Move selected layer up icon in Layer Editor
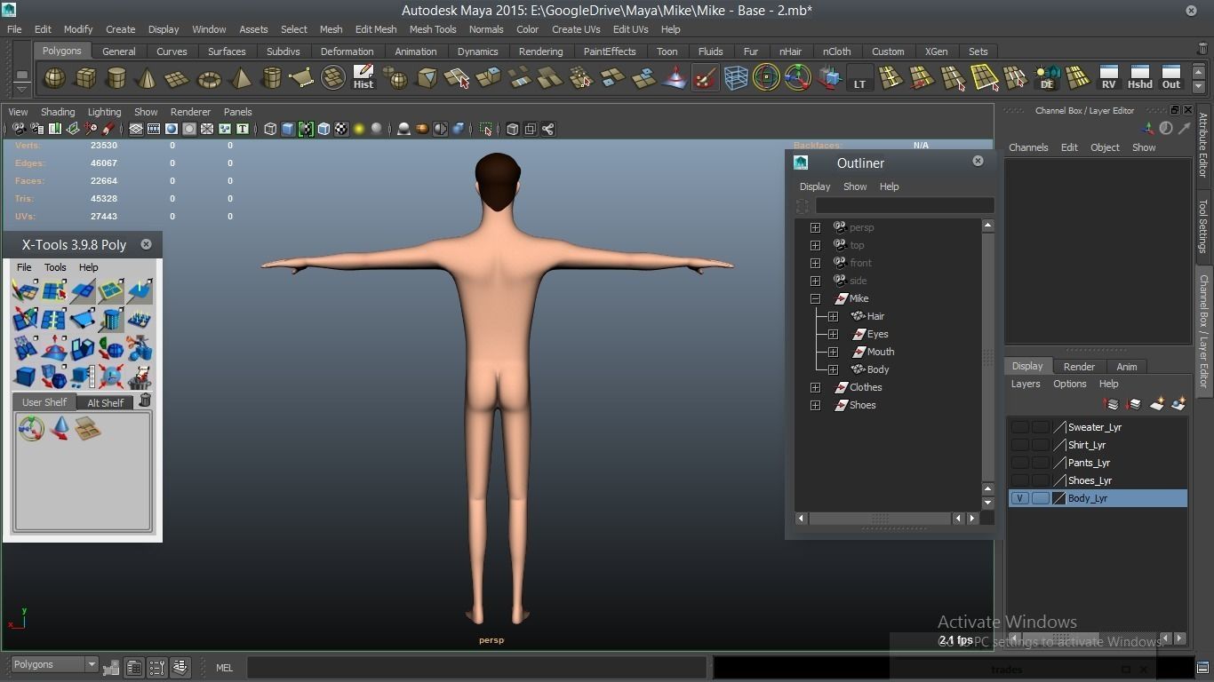The height and width of the screenshot is (682, 1214). [1111, 404]
